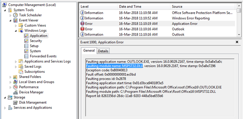The height and width of the screenshot is (119, 243).
Task: Click the System log icon
Action: pyautogui.click(x=26, y=51)
